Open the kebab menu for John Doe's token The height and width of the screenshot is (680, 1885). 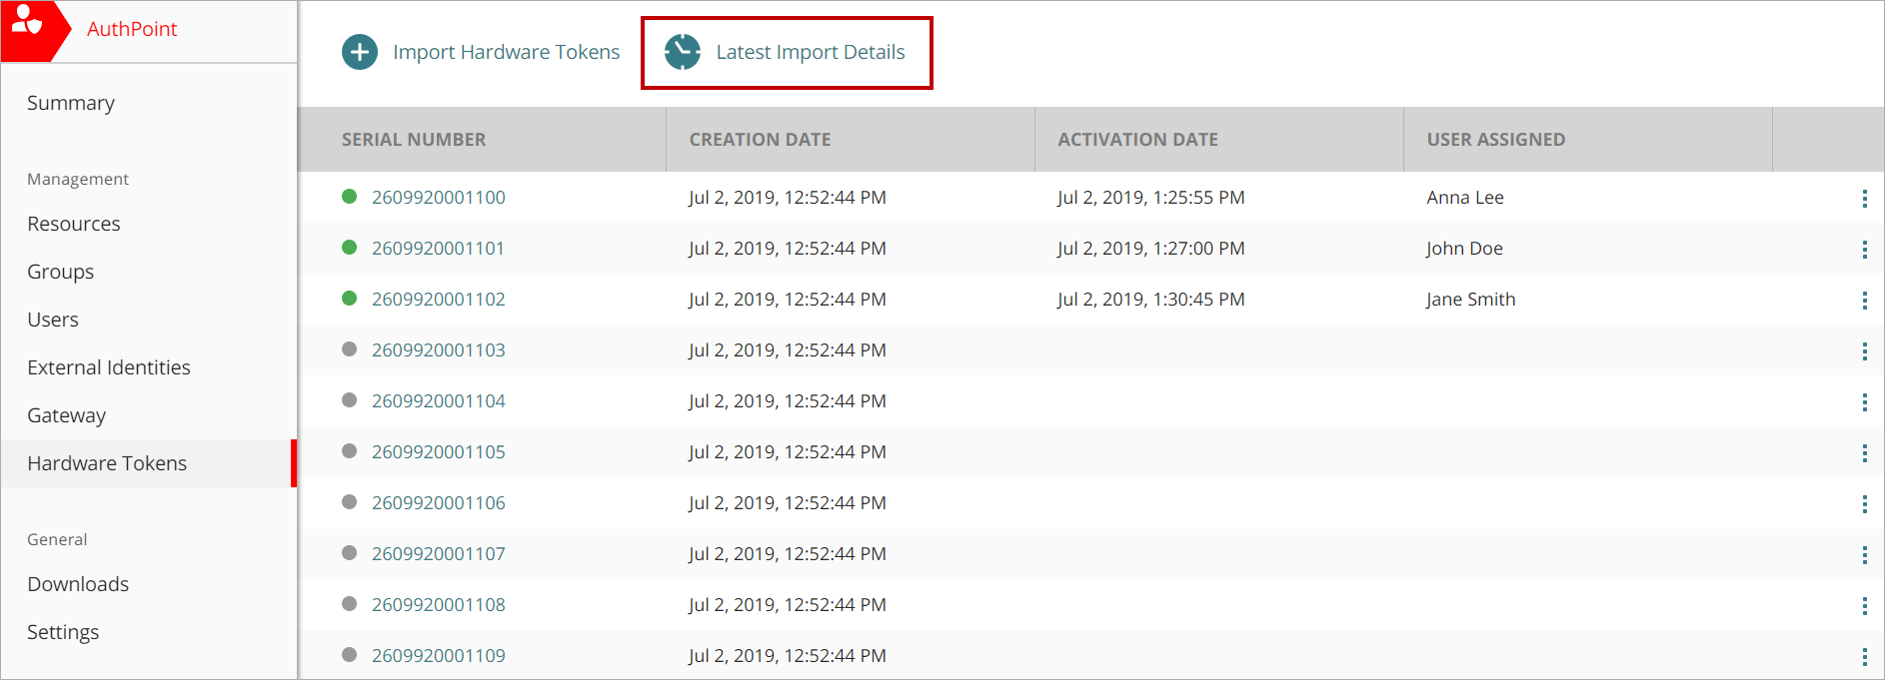[x=1864, y=250]
